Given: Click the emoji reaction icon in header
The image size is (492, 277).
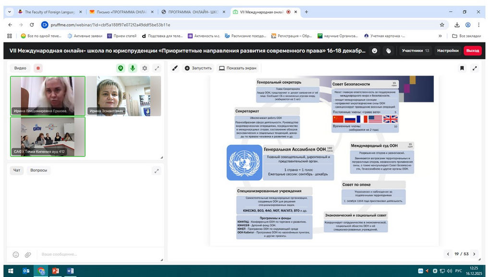Looking at the screenshot, I should pos(375,50).
